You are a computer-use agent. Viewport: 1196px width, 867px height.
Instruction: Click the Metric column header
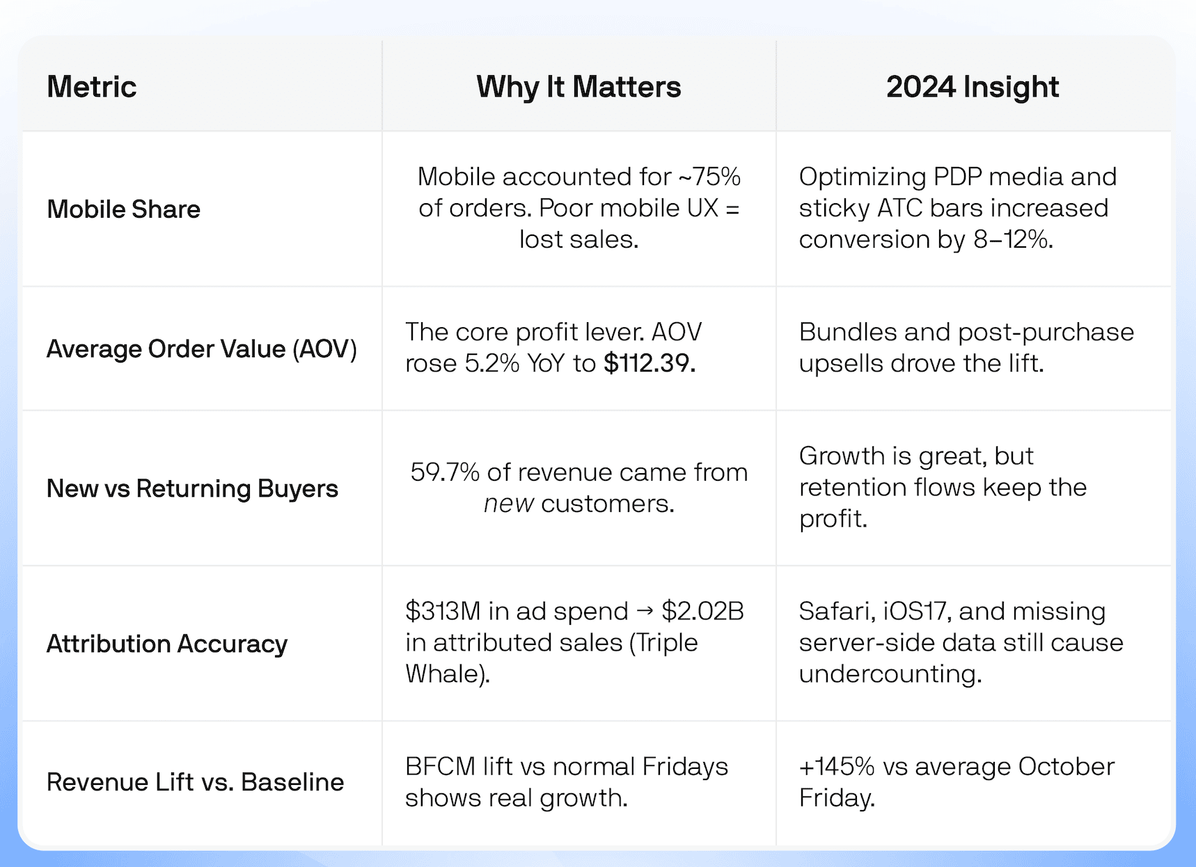[91, 87]
